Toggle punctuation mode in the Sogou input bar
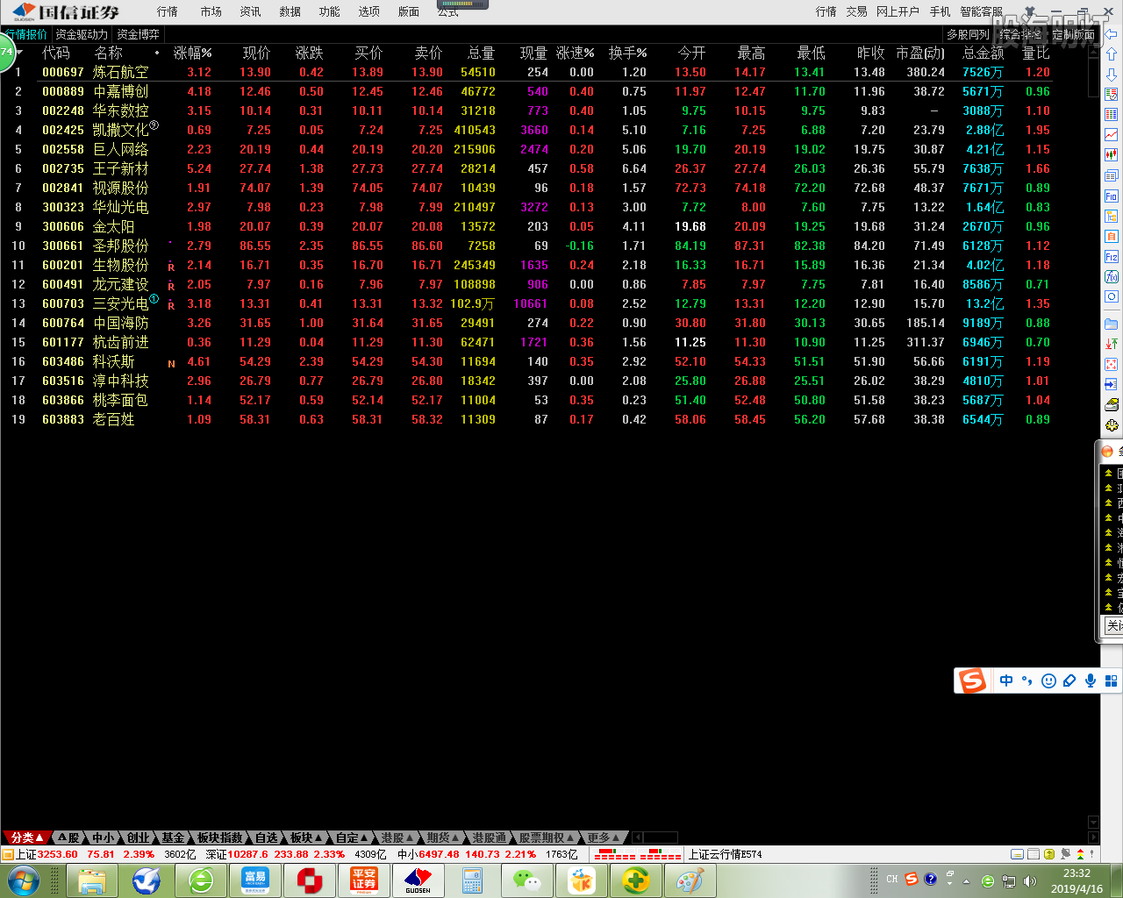The height and width of the screenshot is (898, 1123). (1027, 681)
